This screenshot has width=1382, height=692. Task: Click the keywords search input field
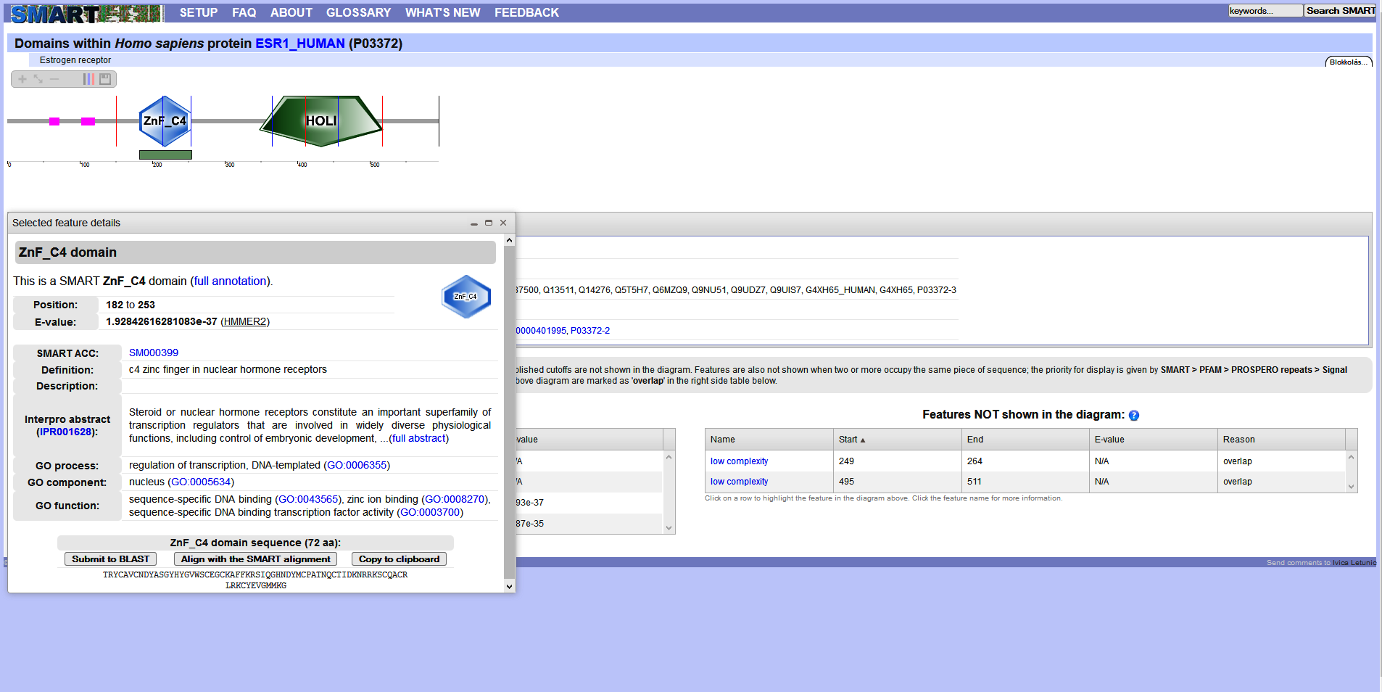[1265, 11]
